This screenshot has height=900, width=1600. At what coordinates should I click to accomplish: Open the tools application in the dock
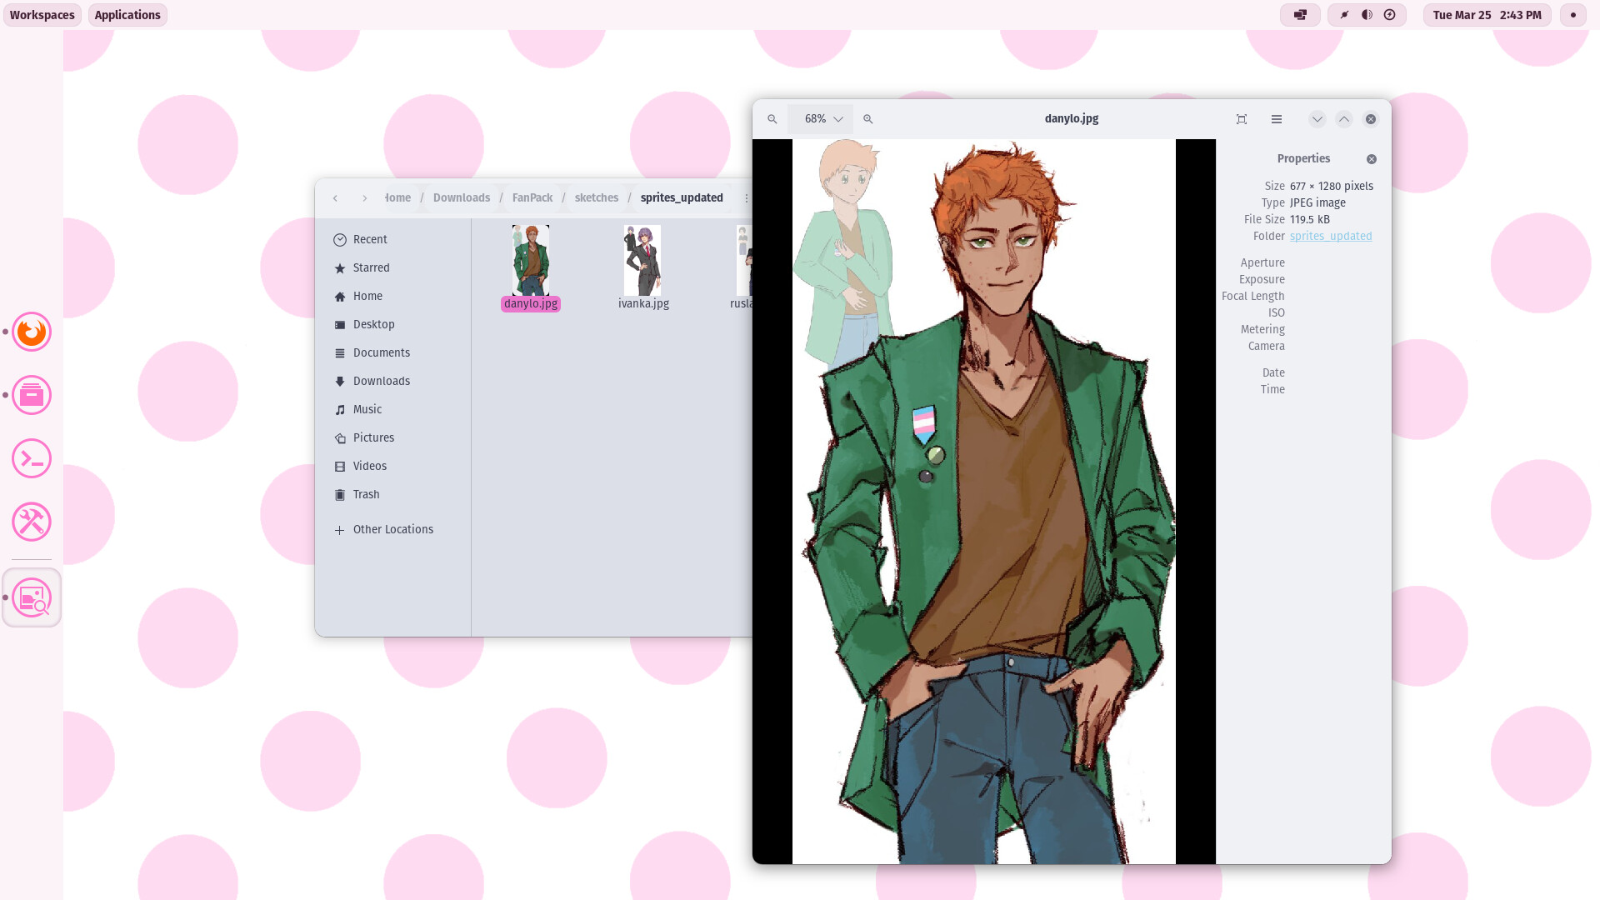31,522
